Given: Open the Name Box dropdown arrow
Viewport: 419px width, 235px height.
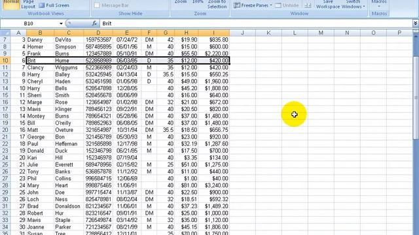Looking at the screenshot, I should tap(61, 23).
